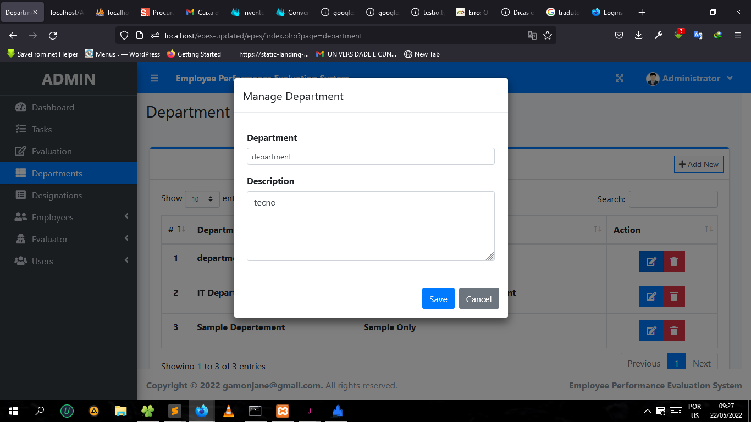Switch to the Caixa d browser tab

tap(203, 13)
